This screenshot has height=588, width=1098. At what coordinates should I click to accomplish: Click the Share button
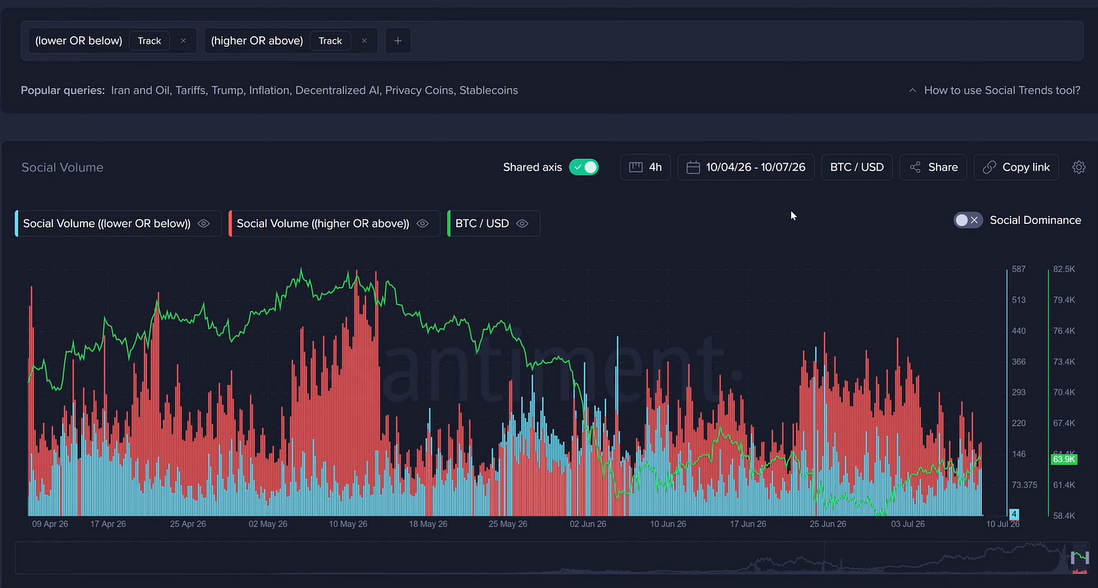pos(933,167)
